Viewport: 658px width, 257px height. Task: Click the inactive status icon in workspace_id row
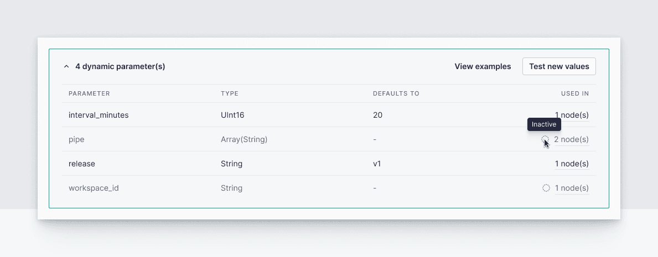pyautogui.click(x=546, y=188)
